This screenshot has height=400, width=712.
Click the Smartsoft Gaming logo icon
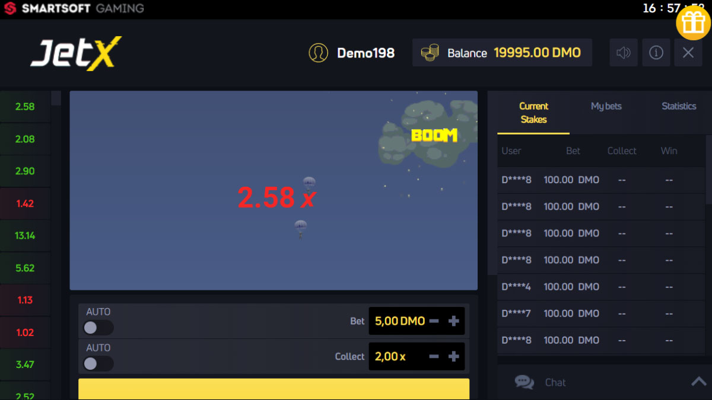coord(9,9)
